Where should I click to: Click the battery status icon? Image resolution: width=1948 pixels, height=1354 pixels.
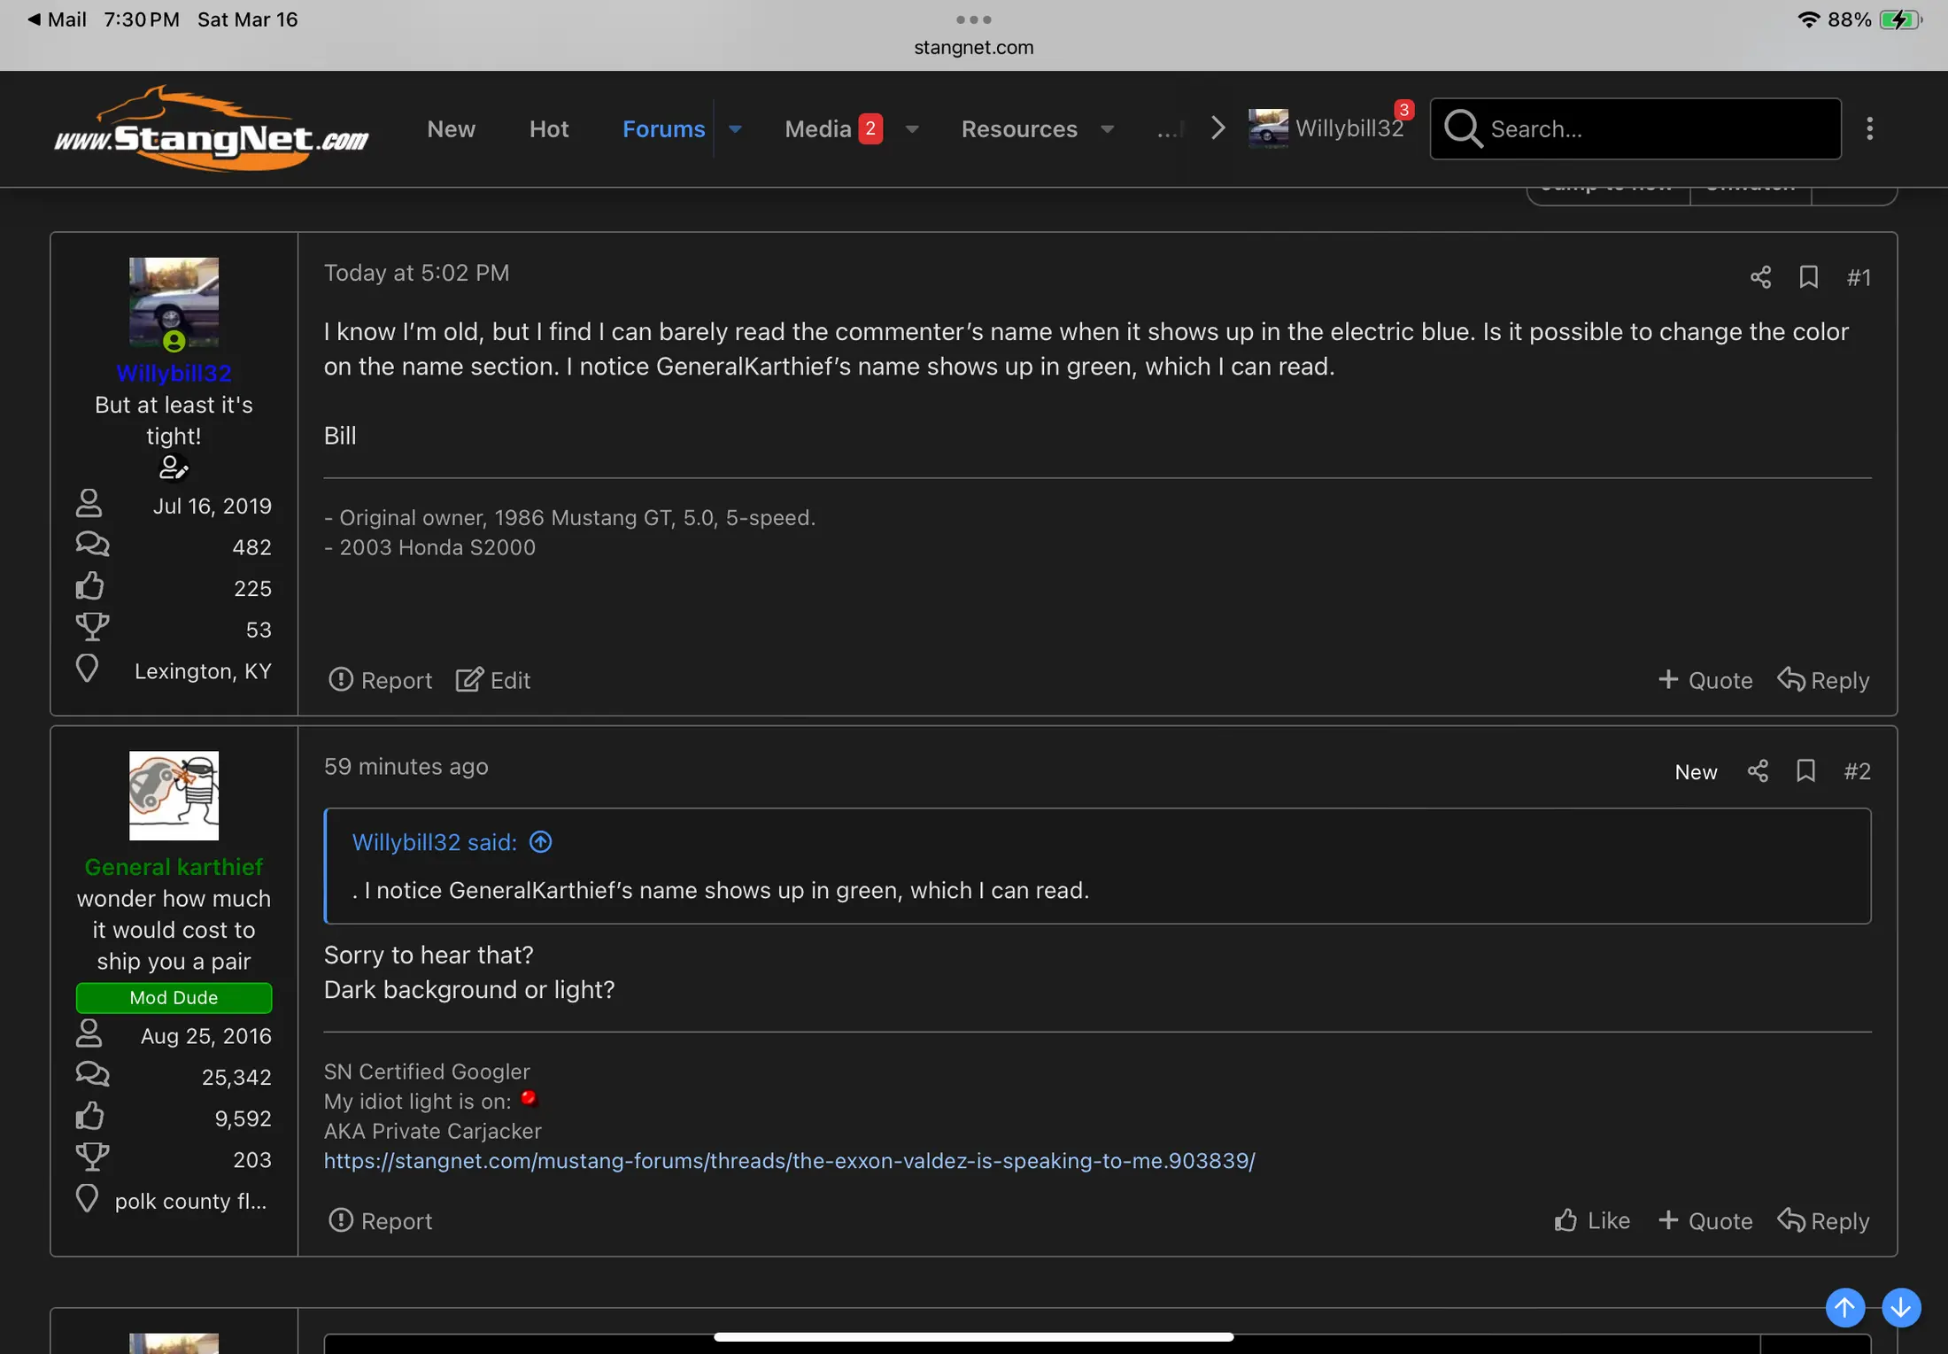1900,19
